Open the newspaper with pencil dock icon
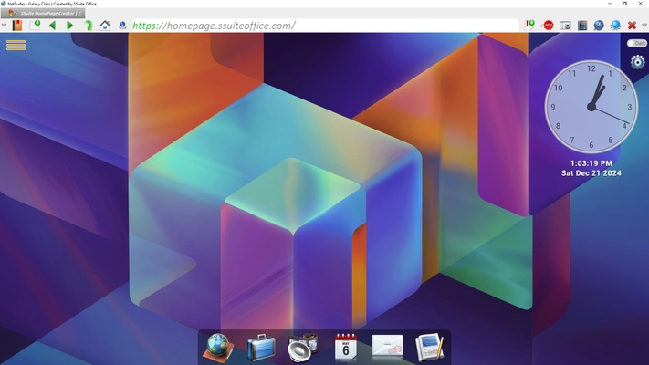The height and width of the screenshot is (365, 649). pyautogui.click(x=430, y=347)
